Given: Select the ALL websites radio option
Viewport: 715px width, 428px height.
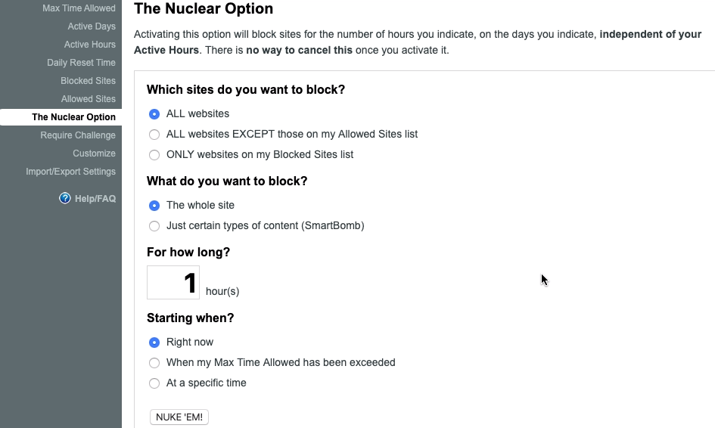Looking at the screenshot, I should pos(154,114).
